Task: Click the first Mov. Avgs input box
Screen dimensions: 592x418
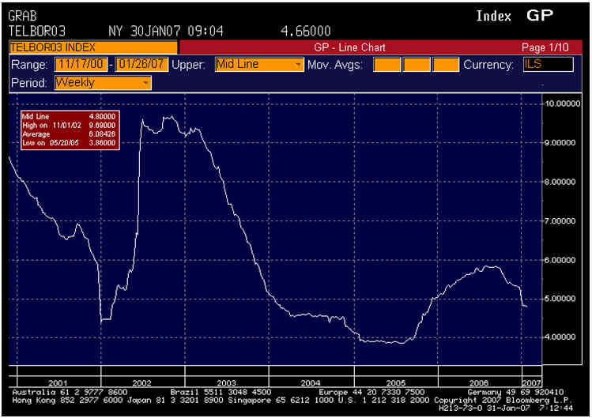Action: [386, 65]
